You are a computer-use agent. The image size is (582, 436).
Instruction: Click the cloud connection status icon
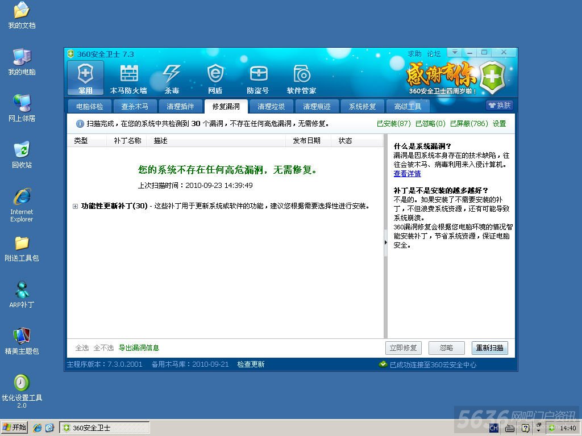(383, 364)
